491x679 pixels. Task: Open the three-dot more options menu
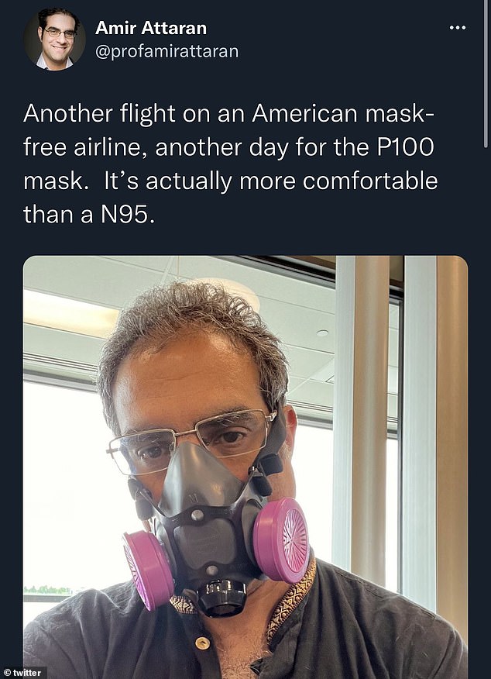pos(458,28)
